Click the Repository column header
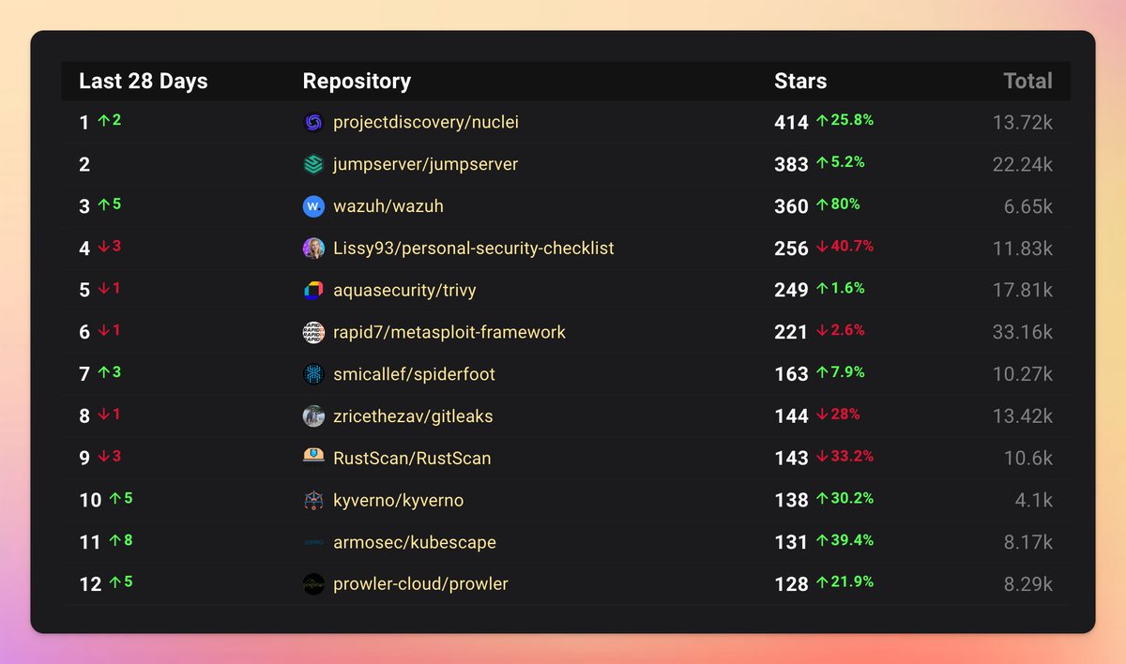The width and height of the screenshot is (1126, 664). [357, 82]
